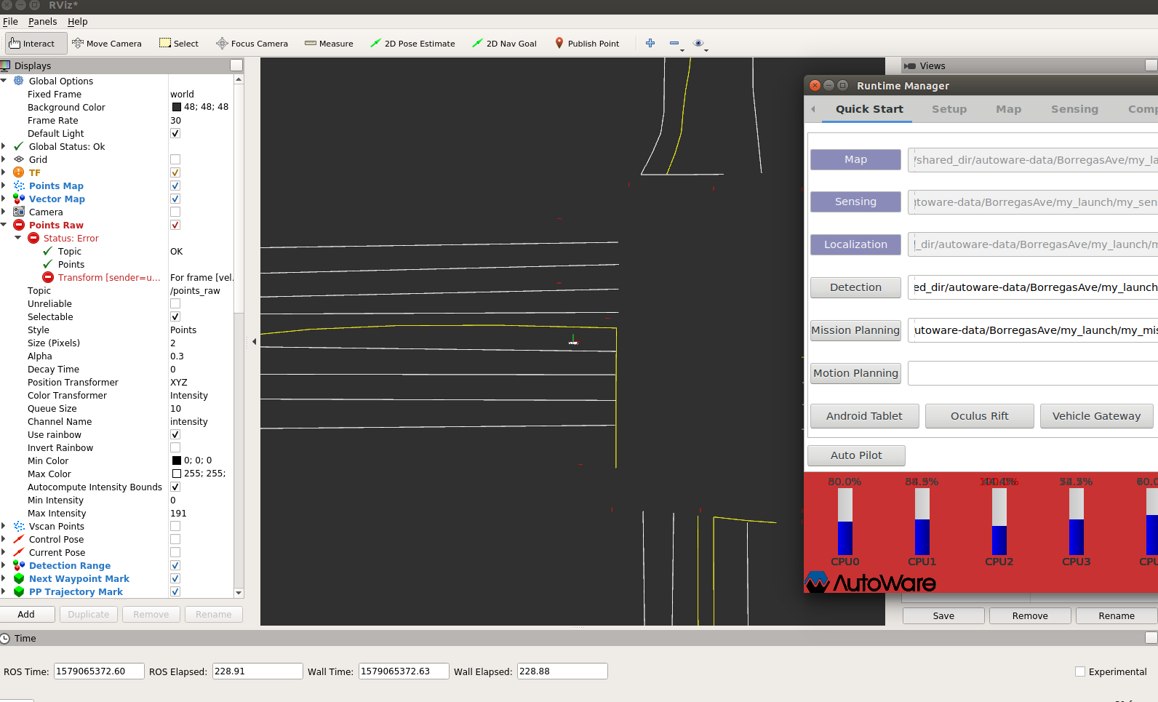This screenshot has width=1158, height=702.
Task: Click the Auto Pilot button
Action: point(856,455)
